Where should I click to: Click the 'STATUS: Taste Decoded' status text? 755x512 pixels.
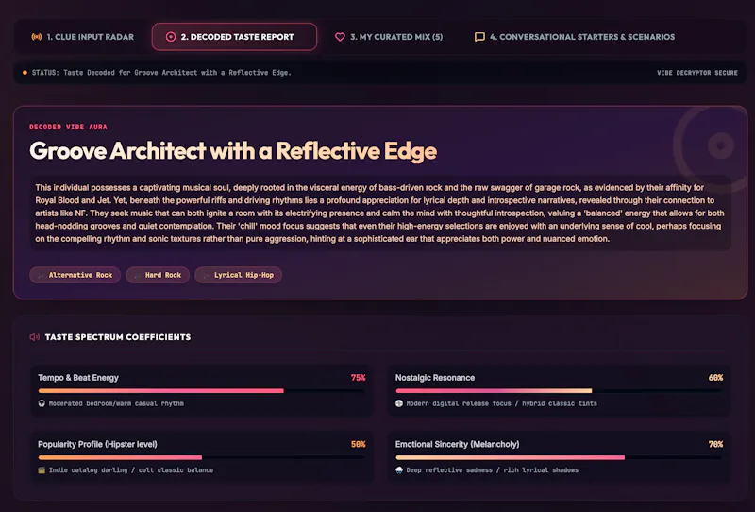tap(161, 73)
